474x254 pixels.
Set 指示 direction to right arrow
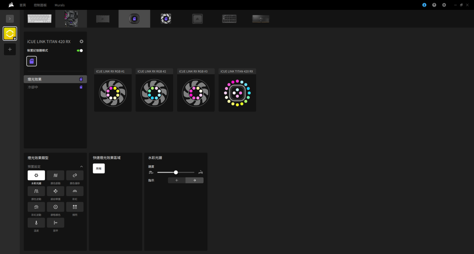(x=194, y=180)
